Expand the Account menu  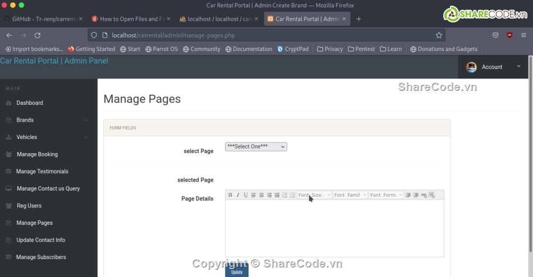(x=495, y=67)
